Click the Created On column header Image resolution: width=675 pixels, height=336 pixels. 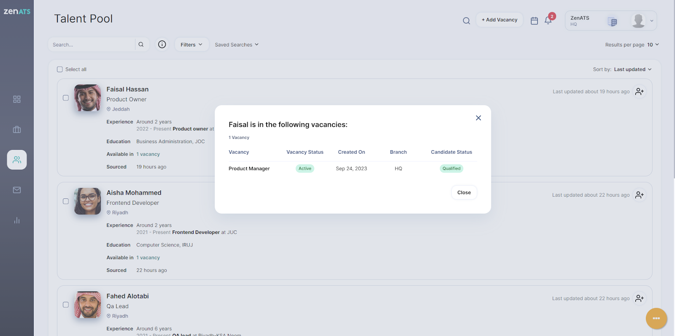[x=351, y=152]
